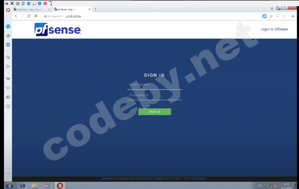The height and width of the screenshot is (189, 299).
Task: Go back to the previous page
Action: 16,16
